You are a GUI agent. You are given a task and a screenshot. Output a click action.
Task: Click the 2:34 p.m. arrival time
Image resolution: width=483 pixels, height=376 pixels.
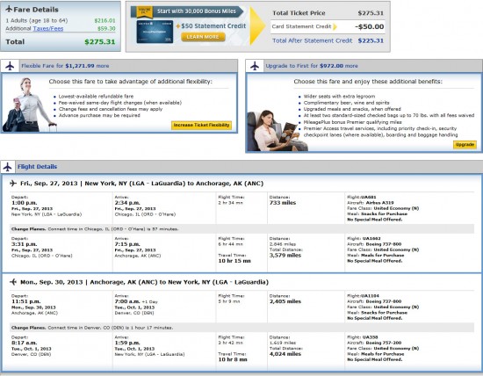point(127,203)
